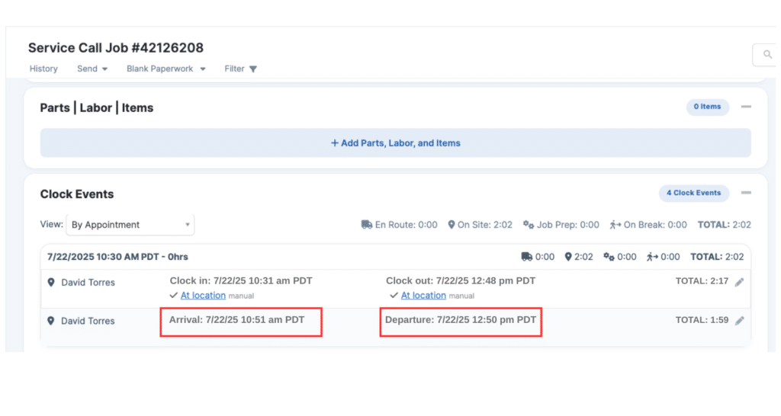This screenshot has height=416, width=781.
Task: Click location pin beside David Torres clock-in row
Action: [51, 283]
